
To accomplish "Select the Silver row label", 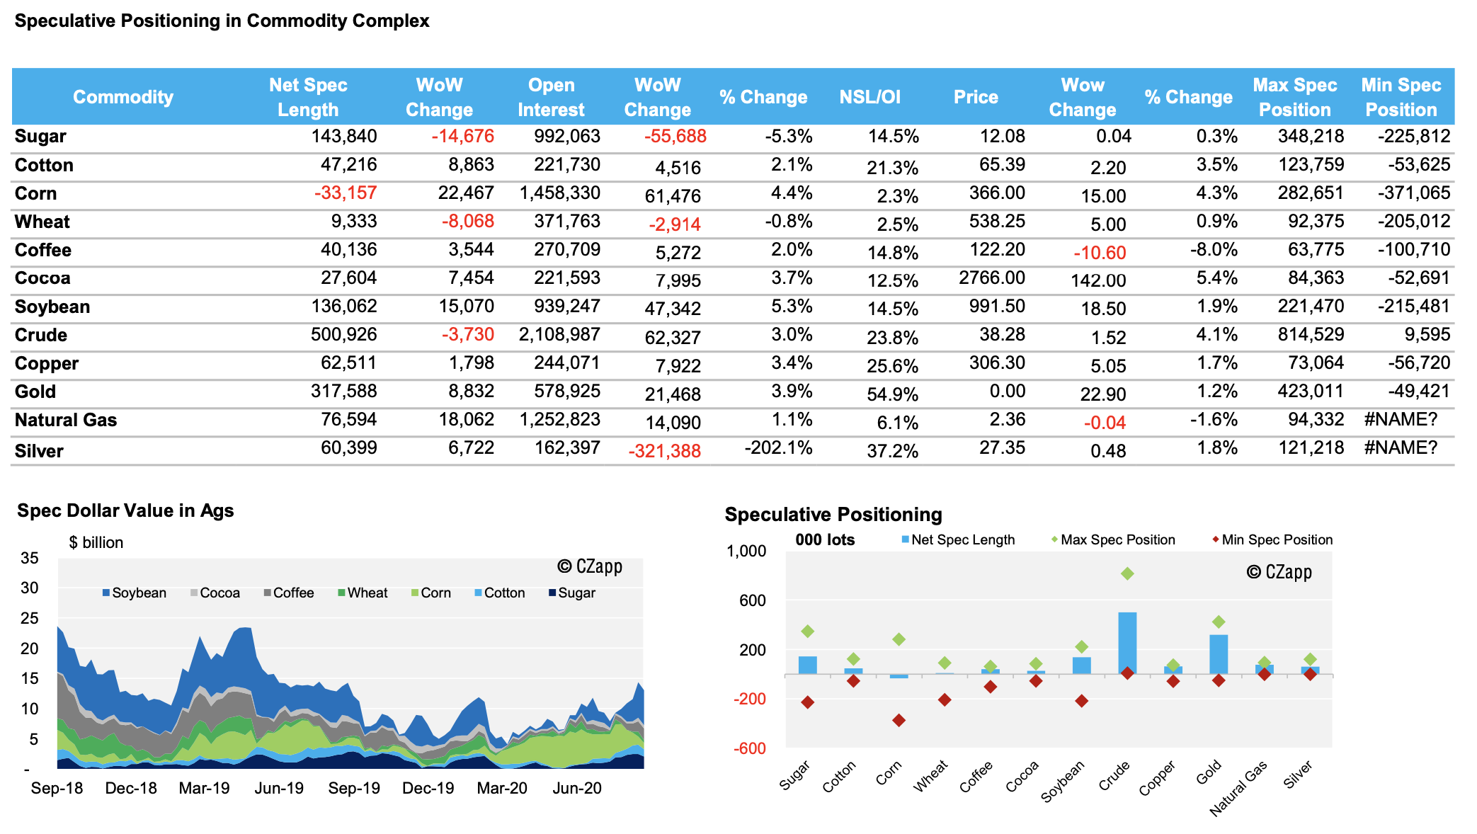I will click(x=39, y=451).
